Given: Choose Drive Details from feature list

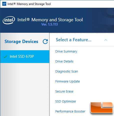Looking at the screenshot, I should [64, 61].
